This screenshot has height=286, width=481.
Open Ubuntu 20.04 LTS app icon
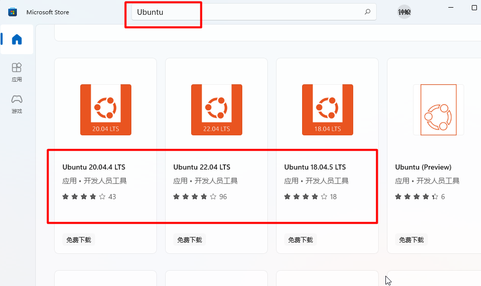[x=106, y=110]
